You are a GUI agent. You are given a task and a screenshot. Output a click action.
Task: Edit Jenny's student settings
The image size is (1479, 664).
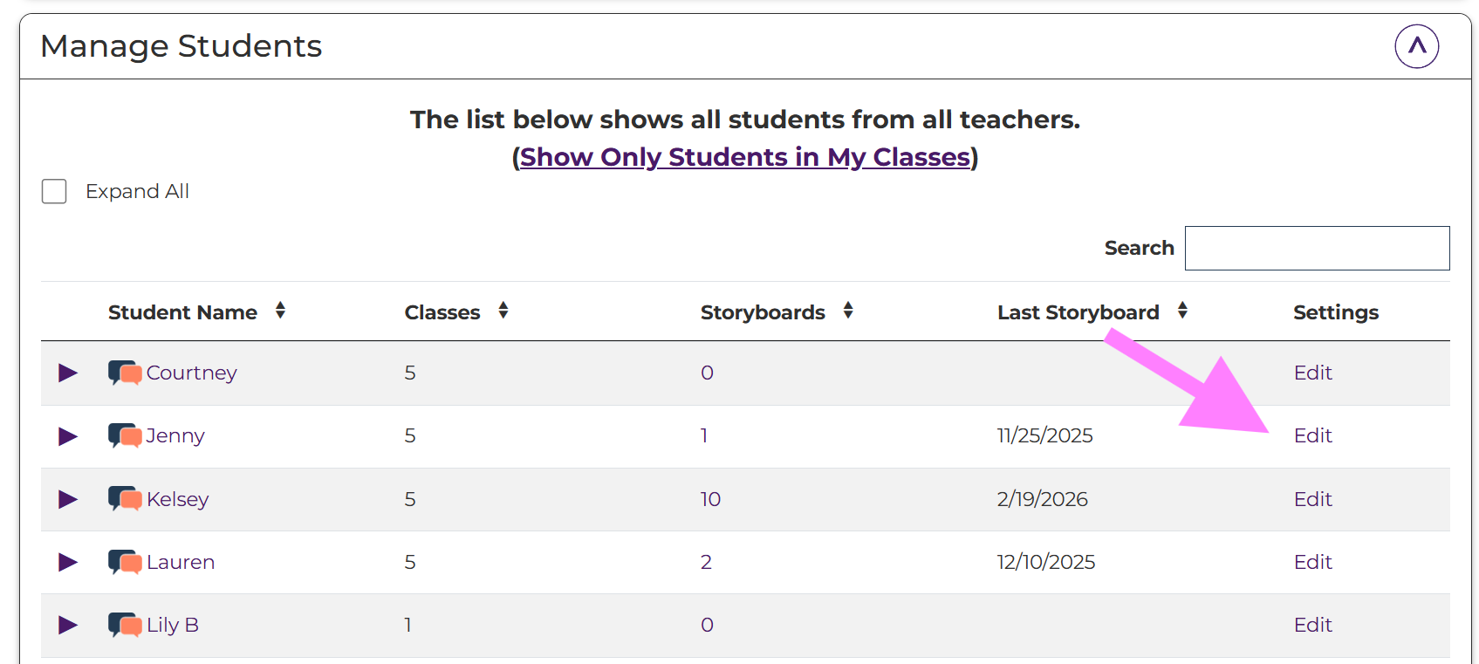pos(1312,435)
